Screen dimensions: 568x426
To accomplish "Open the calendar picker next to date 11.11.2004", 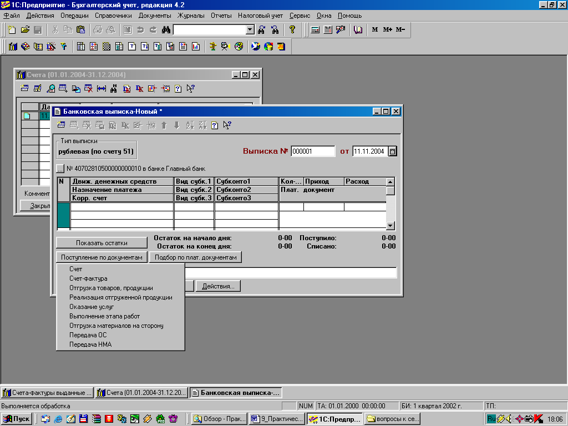I will pyautogui.click(x=392, y=151).
